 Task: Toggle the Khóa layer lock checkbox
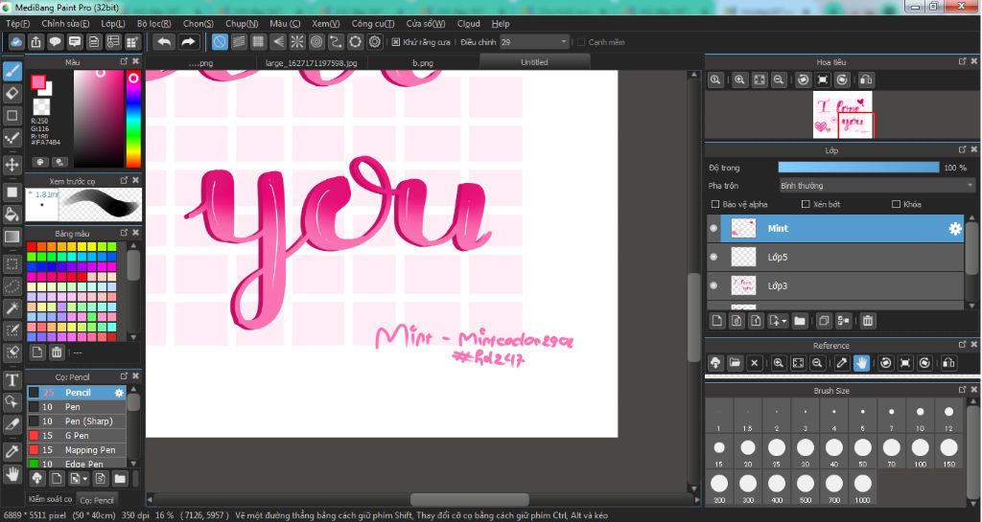[x=896, y=204]
